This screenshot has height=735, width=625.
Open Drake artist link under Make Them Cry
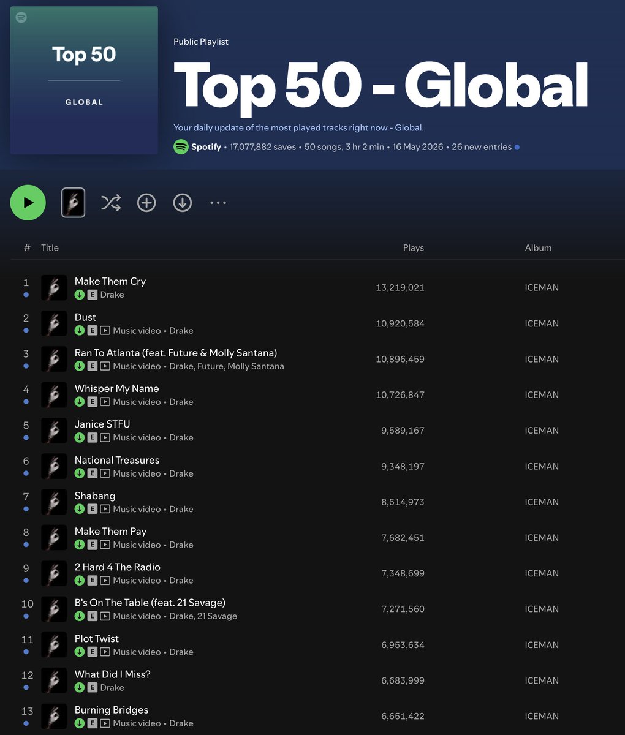[112, 295]
